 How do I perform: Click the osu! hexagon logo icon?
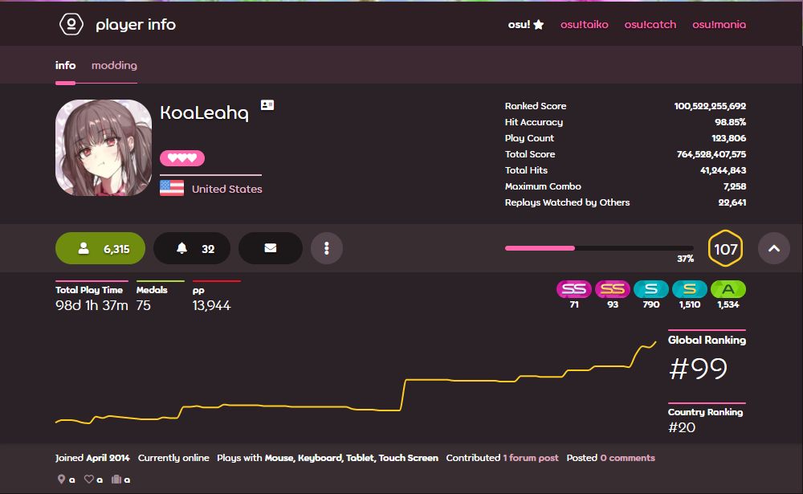(71, 24)
